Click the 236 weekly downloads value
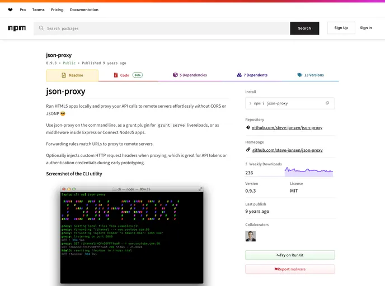Image resolution: width=385 pixels, height=286 pixels. (249, 173)
